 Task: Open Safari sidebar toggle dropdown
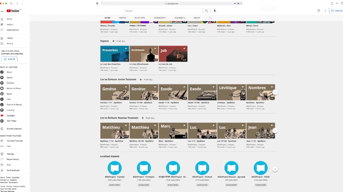[x=12, y=3]
